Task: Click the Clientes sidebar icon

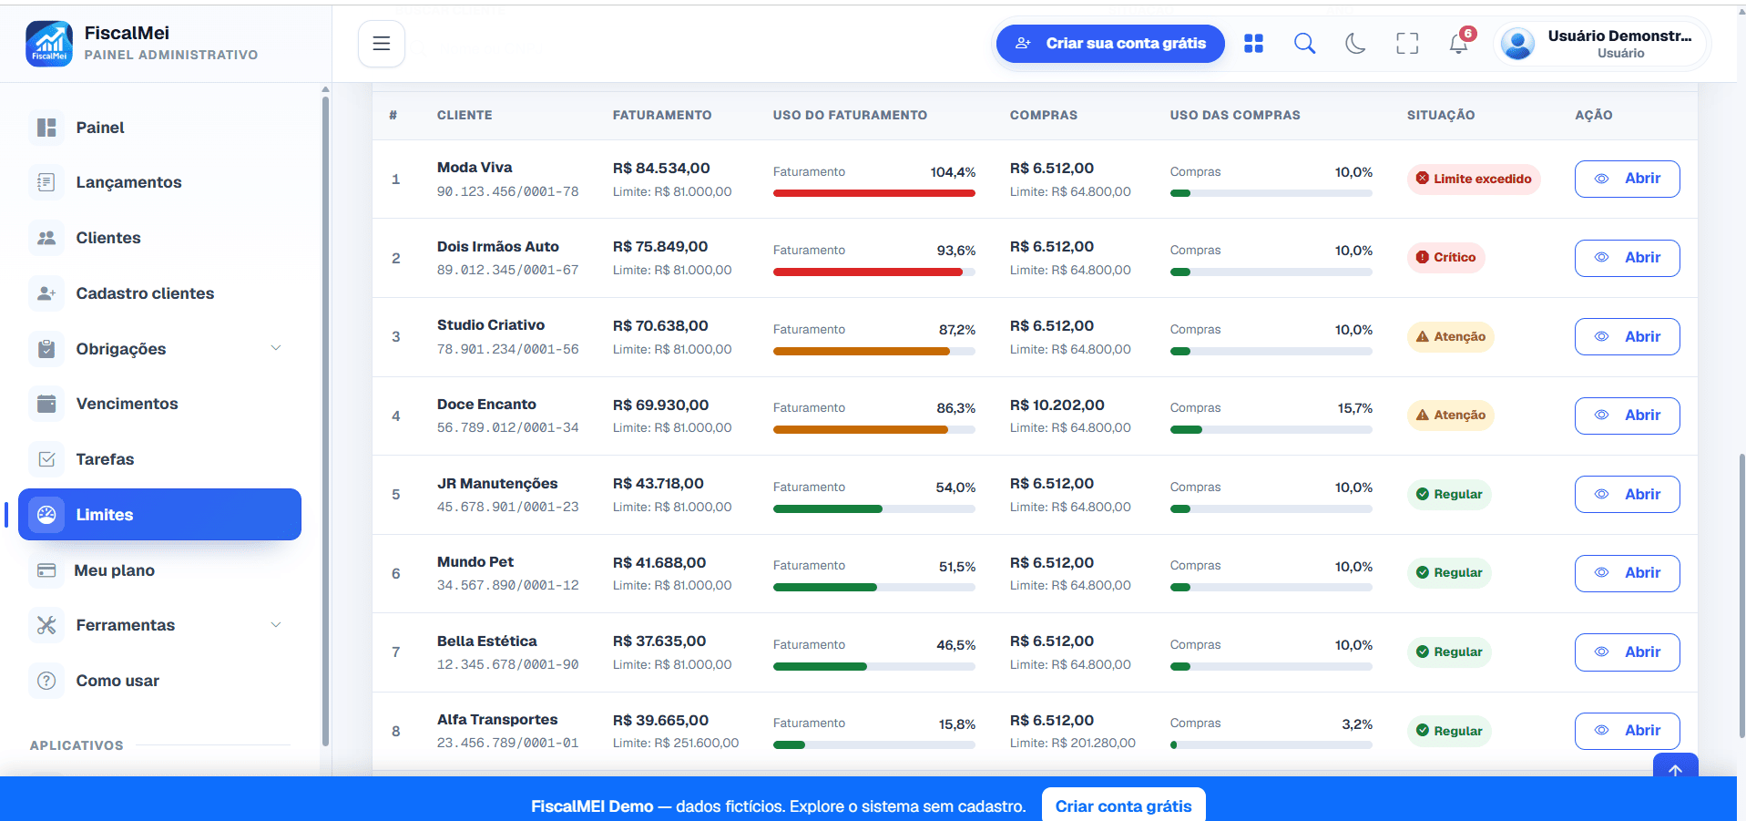Action: [x=46, y=238]
